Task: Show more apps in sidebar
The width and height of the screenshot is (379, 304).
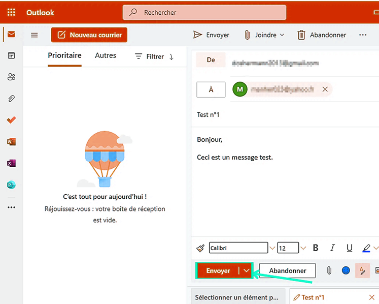Action: pos(11,207)
